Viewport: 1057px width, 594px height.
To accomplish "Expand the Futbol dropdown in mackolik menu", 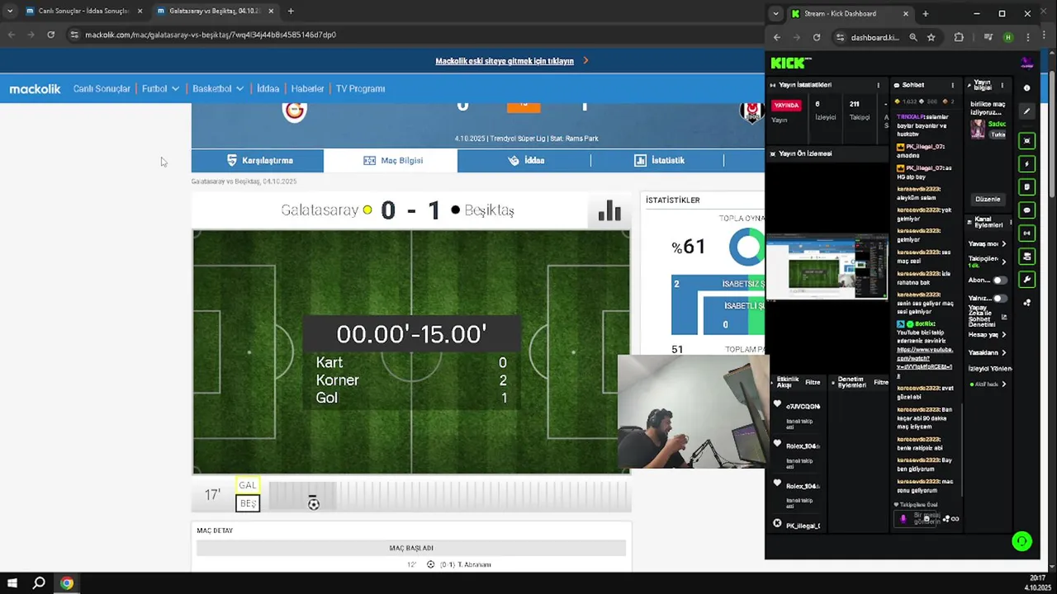I will (160, 88).
